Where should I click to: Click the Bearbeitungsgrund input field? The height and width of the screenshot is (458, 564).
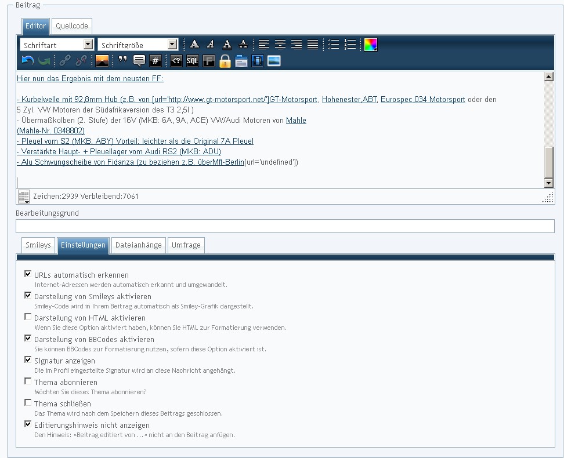point(285,226)
